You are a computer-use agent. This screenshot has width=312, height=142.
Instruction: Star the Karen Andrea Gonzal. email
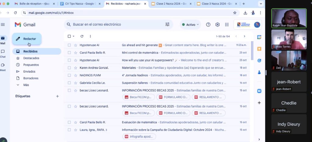click(75, 68)
